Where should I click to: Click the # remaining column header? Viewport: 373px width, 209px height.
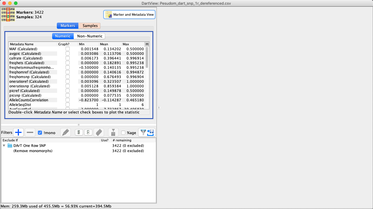134,140
